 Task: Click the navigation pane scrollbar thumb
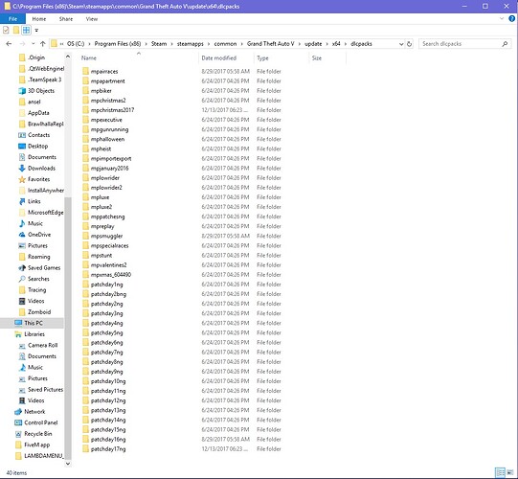[68, 328]
